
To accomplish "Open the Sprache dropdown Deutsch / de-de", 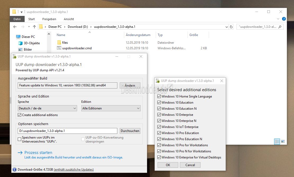I will click(x=47, y=108).
